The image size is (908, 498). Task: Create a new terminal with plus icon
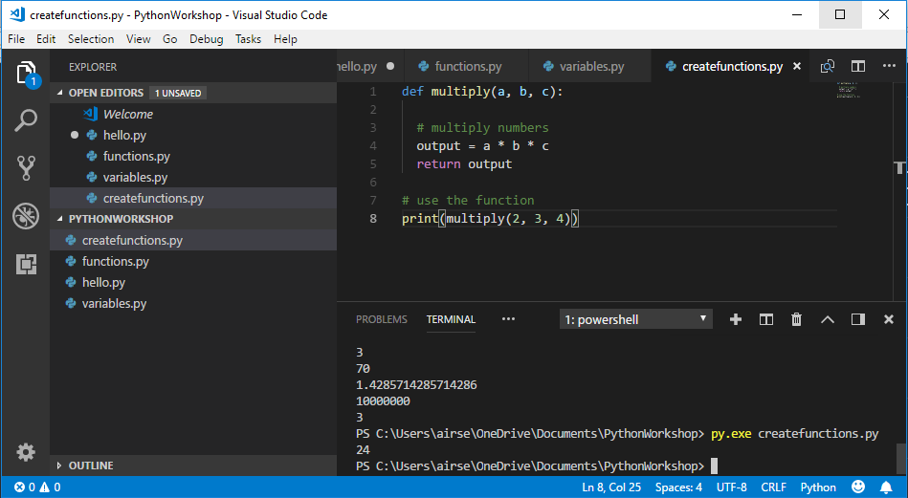click(x=736, y=319)
